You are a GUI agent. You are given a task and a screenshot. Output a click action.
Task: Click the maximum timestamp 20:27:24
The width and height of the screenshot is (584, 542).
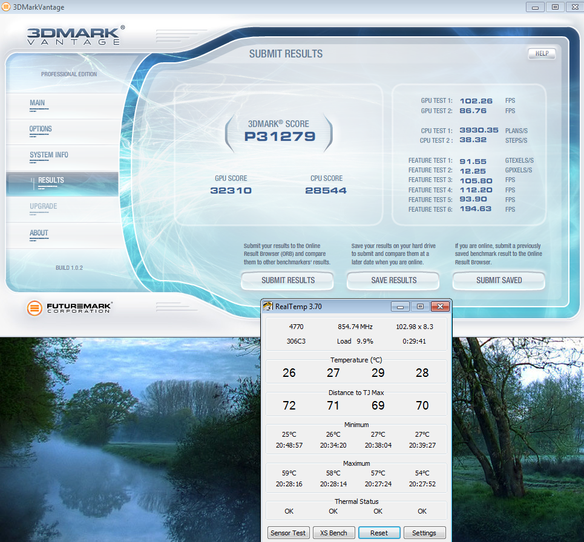pyautogui.click(x=378, y=484)
